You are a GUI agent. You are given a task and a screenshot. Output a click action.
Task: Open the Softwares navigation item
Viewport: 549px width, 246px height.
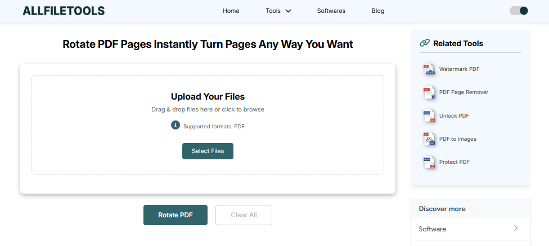coord(331,11)
